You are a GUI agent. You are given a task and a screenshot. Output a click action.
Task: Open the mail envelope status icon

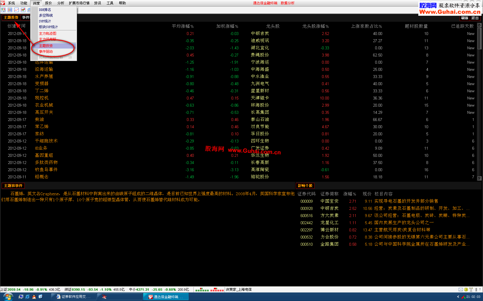461,290
